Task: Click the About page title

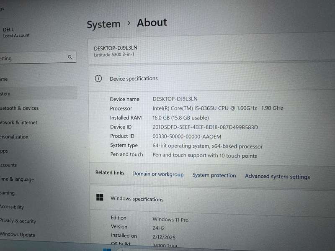Action: (152, 23)
